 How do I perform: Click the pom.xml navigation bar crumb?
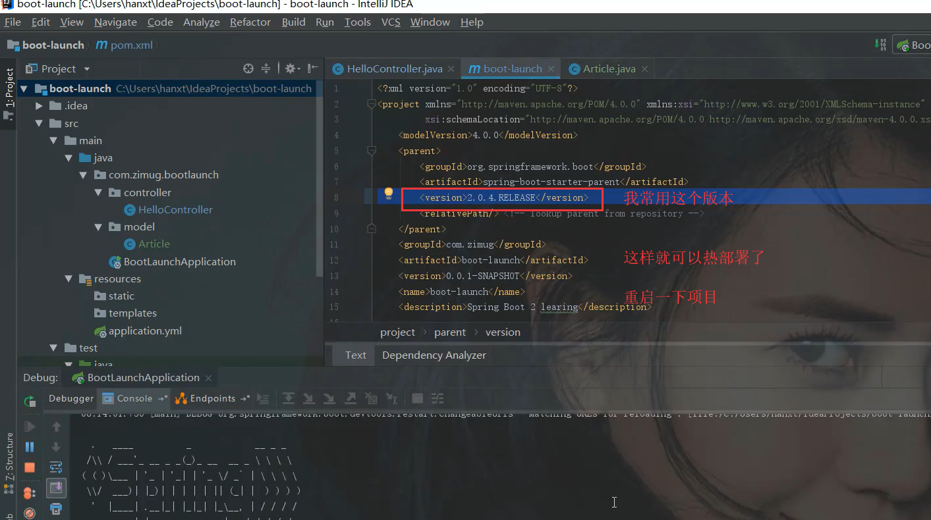pos(125,45)
